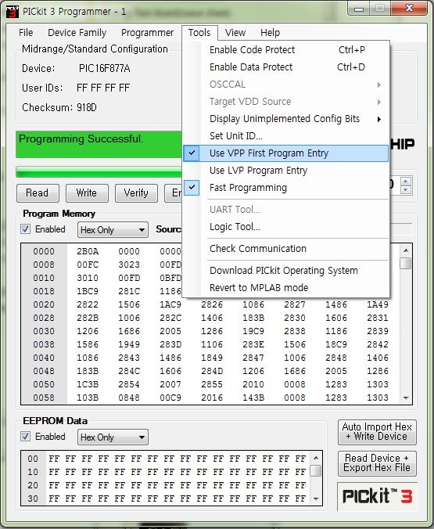Click the Read button
This screenshot has height=529, width=434.
(38, 193)
